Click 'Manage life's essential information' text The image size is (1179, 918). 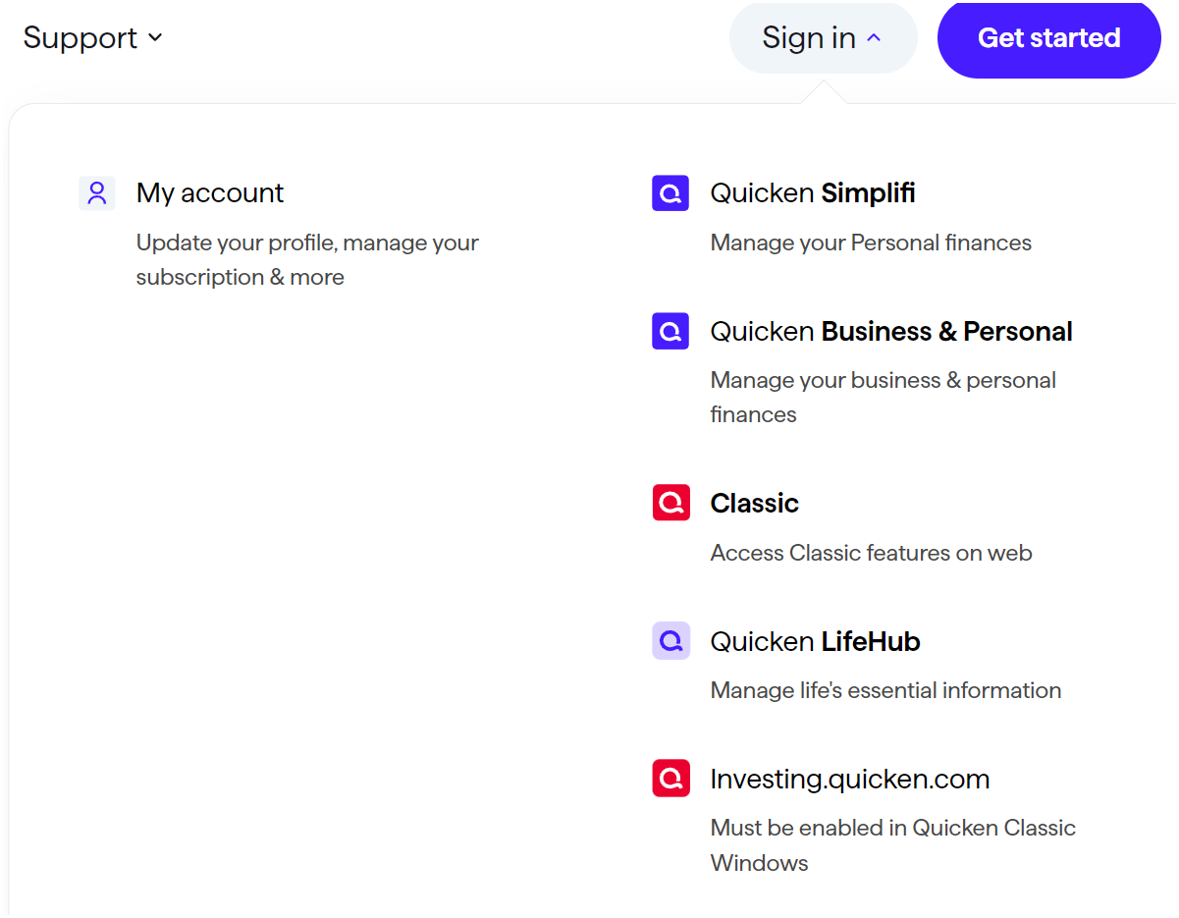[885, 690]
